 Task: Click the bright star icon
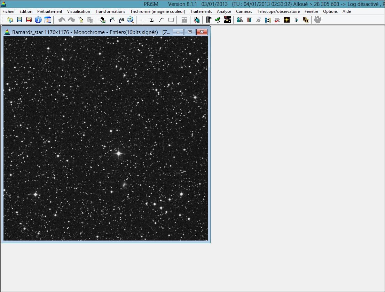[x=286, y=20]
